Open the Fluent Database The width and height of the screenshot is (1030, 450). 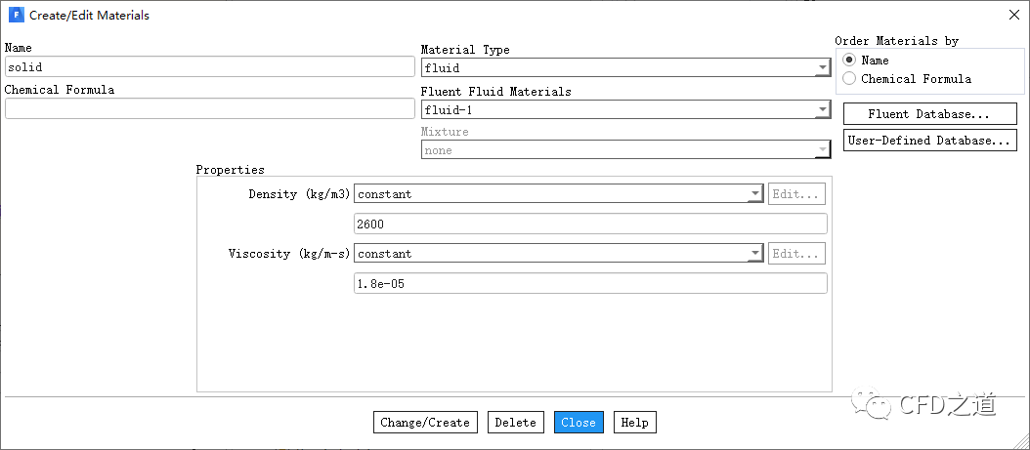point(928,114)
